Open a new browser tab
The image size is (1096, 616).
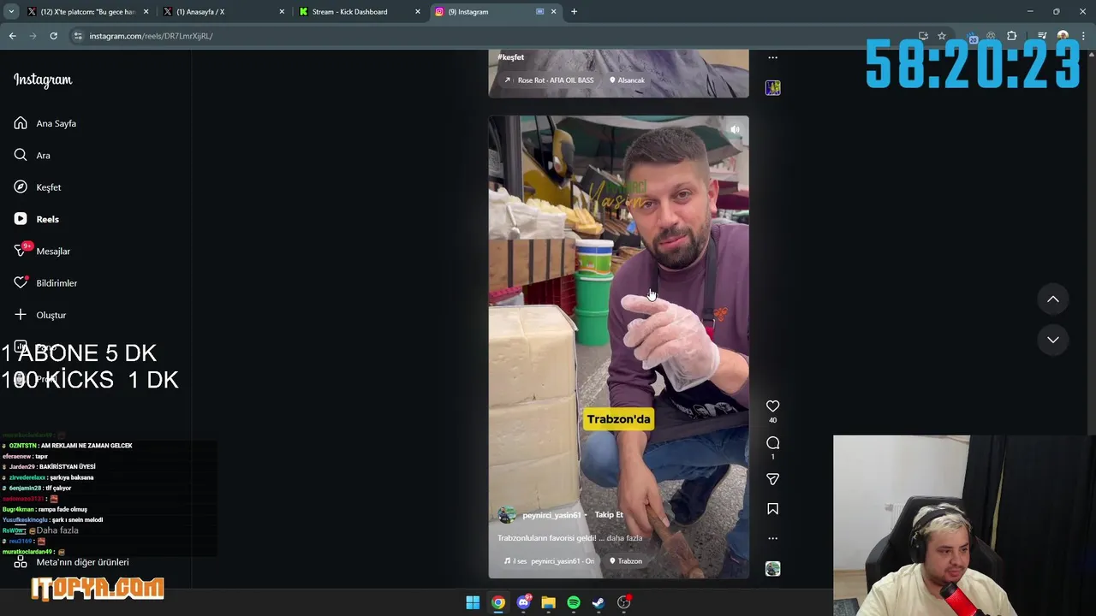574,12
